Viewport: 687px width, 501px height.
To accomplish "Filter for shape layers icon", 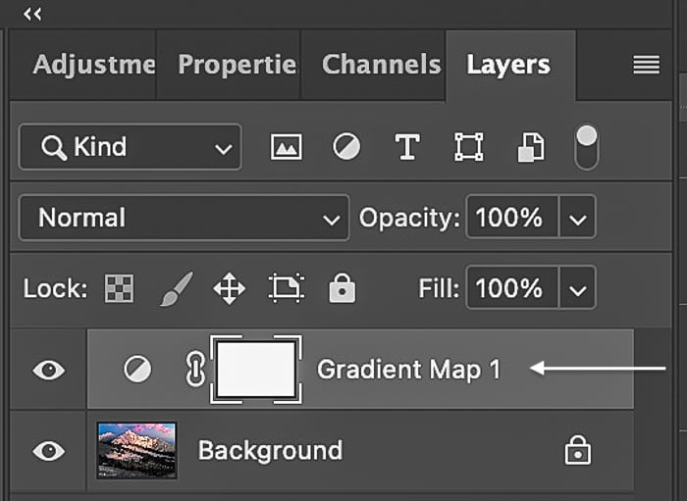I will click(x=469, y=147).
